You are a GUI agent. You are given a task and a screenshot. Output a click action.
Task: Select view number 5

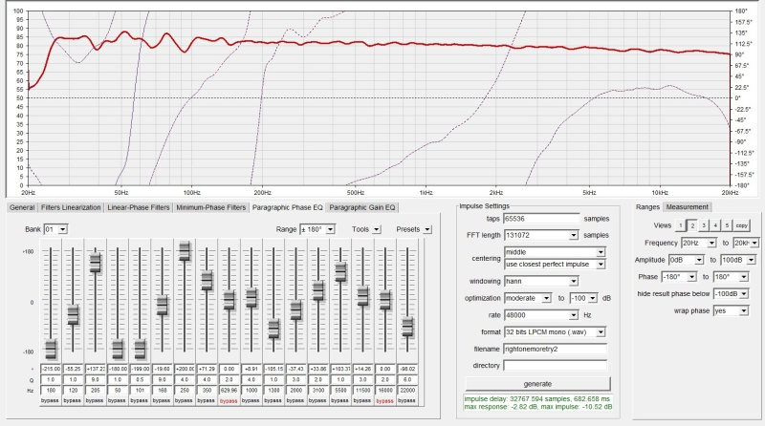[x=727, y=224]
